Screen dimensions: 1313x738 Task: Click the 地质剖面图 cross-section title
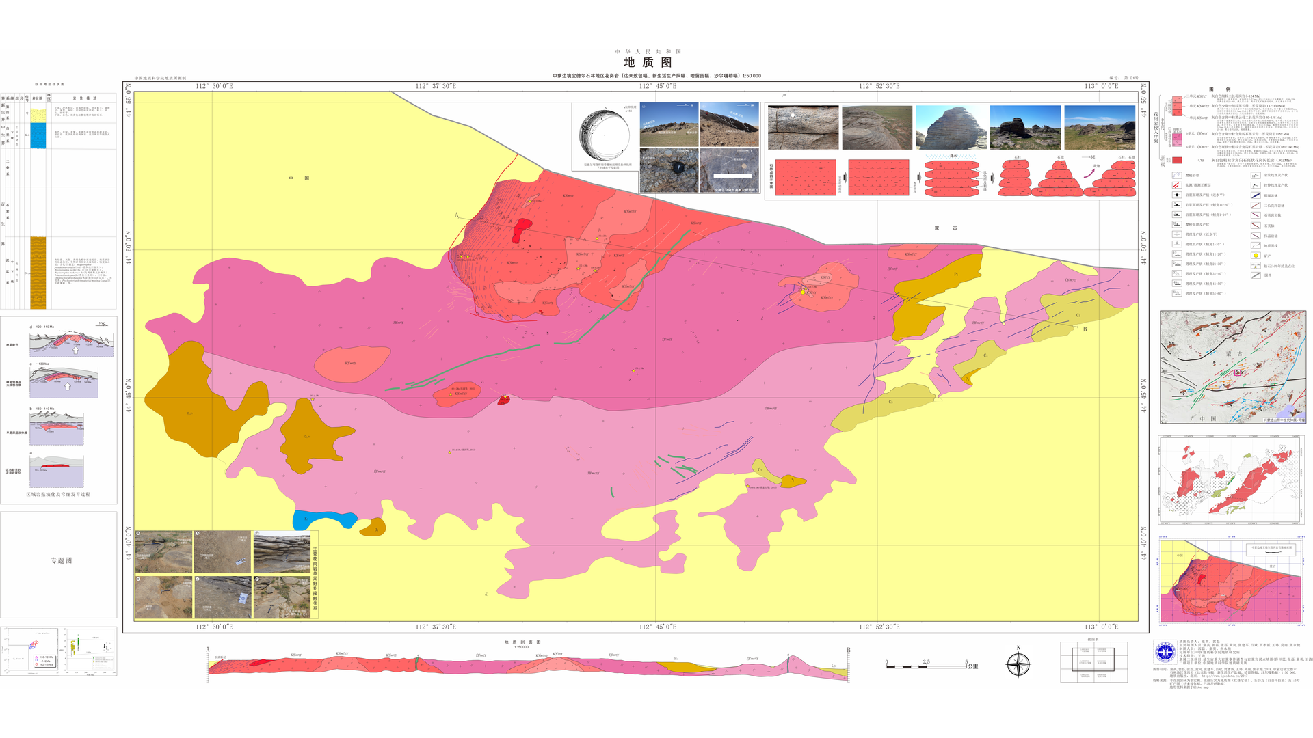tap(522, 642)
